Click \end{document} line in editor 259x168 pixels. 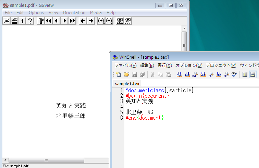tap(145, 118)
